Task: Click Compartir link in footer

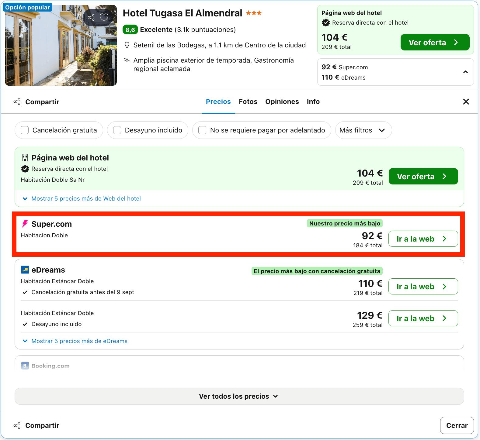Action: tap(42, 425)
